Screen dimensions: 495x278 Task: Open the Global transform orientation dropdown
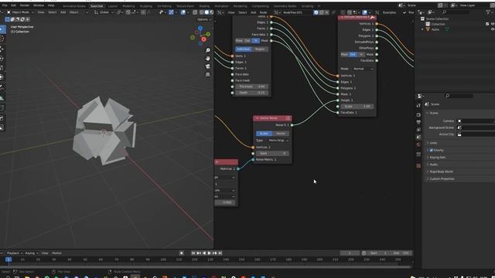click(x=104, y=12)
